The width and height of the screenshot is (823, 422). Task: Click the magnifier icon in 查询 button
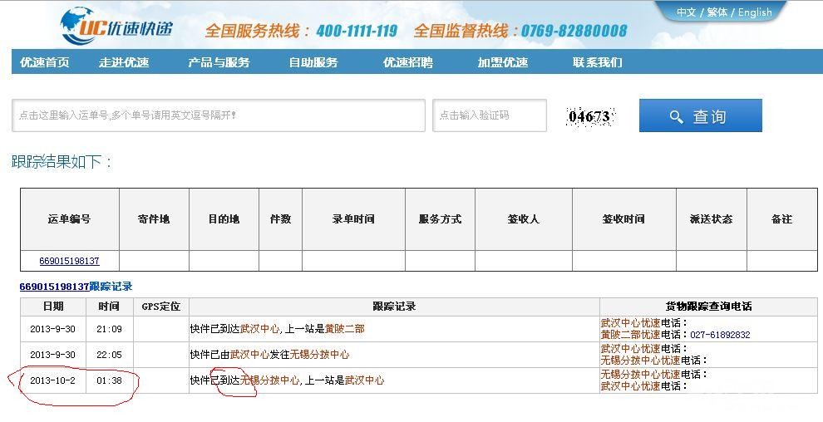pos(677,116)
